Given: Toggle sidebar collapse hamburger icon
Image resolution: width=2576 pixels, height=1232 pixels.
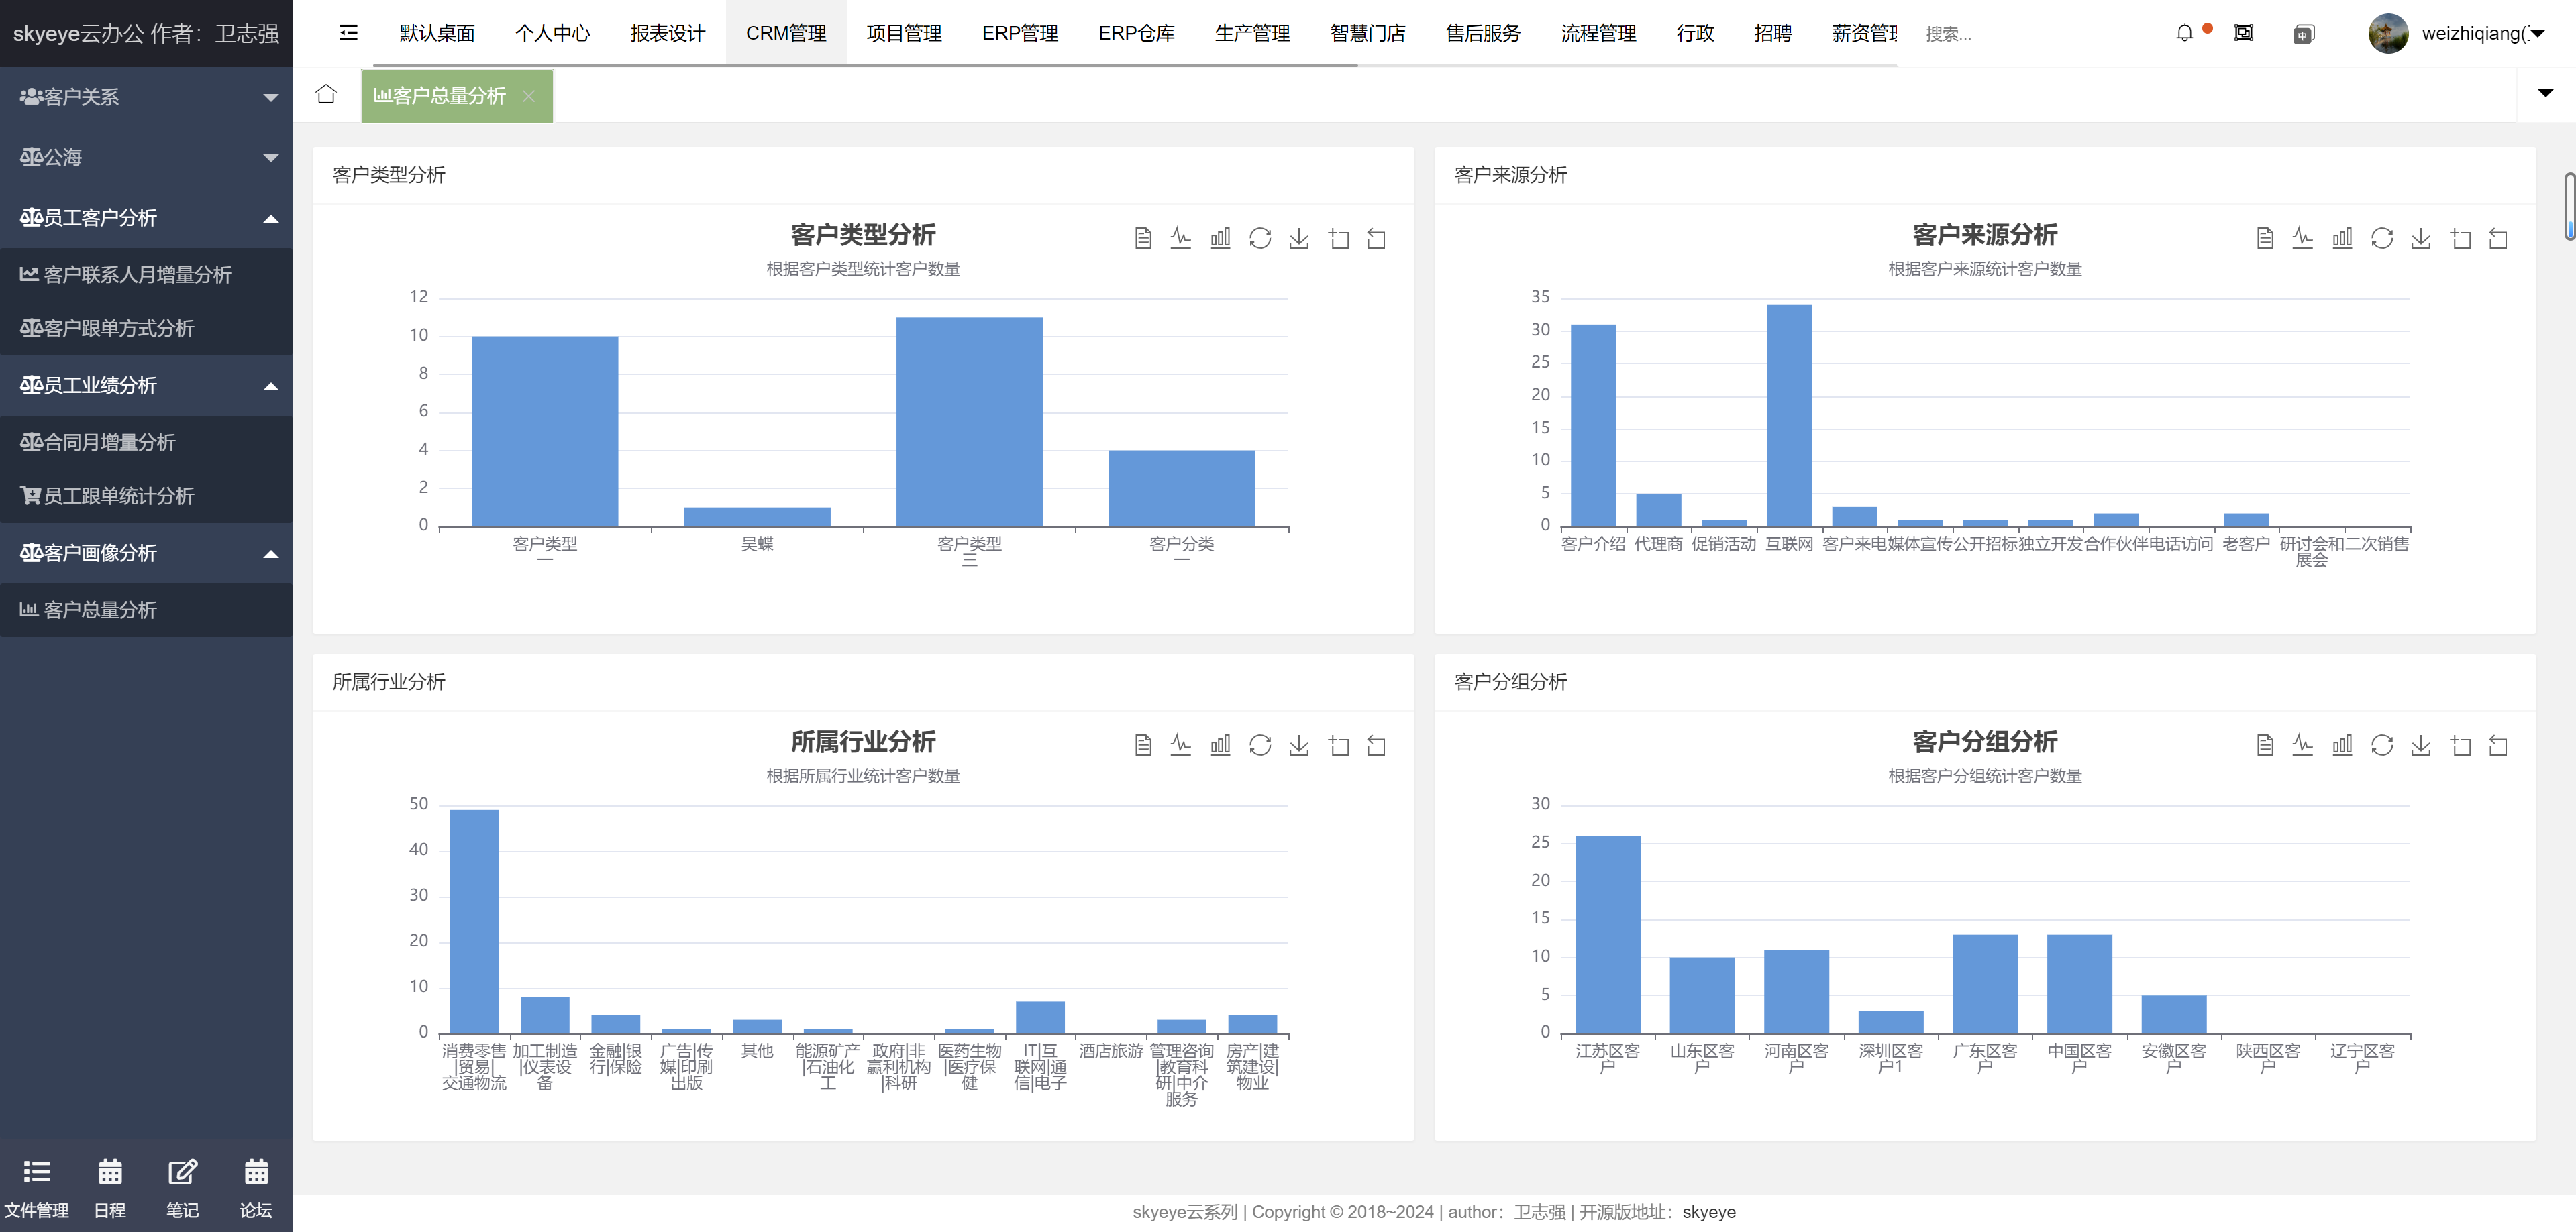Looking at the screenshot, I should 348,33.
